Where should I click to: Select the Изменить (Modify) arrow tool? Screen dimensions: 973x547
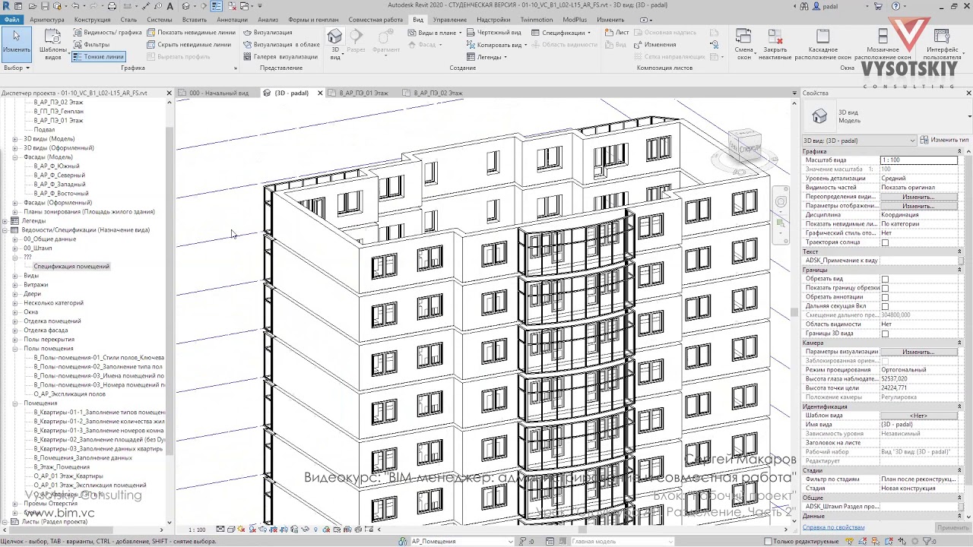click(x=16, y=43)
